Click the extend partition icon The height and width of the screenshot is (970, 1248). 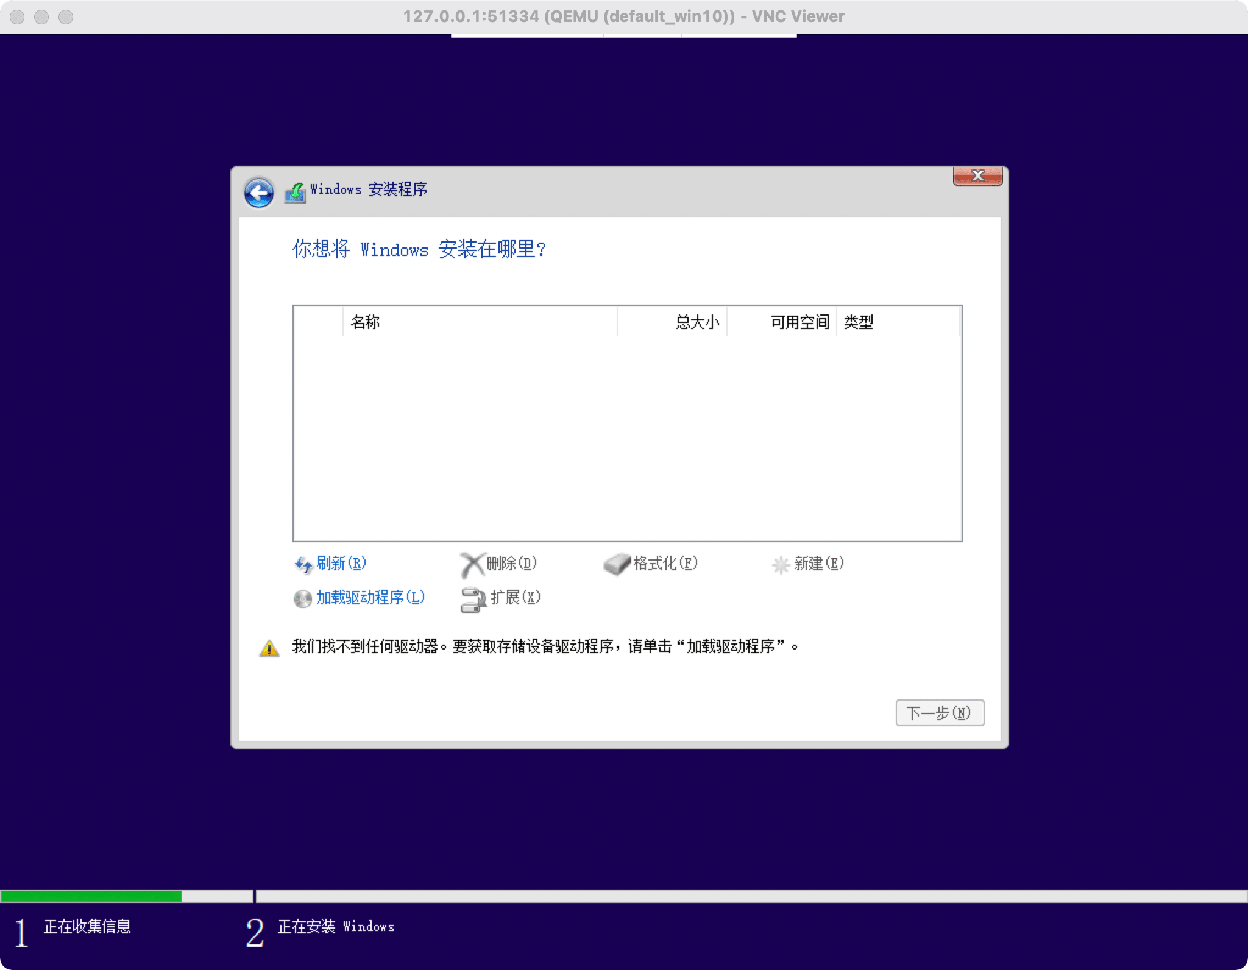point(473,600)
